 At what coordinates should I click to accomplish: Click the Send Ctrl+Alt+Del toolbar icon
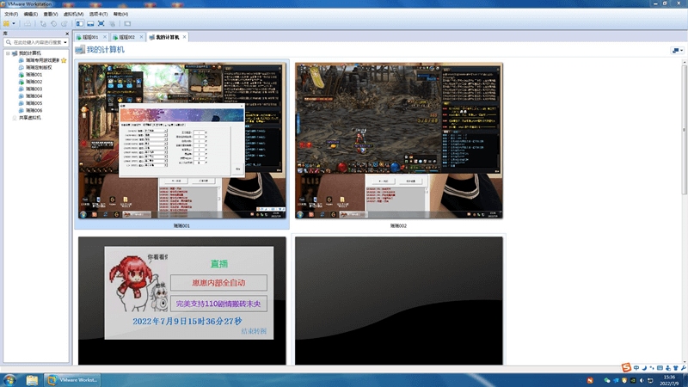point(28,24)
